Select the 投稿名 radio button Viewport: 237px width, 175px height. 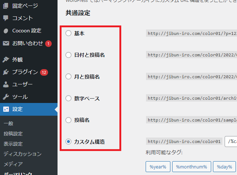pyautogui.click(x=68, y=120)
